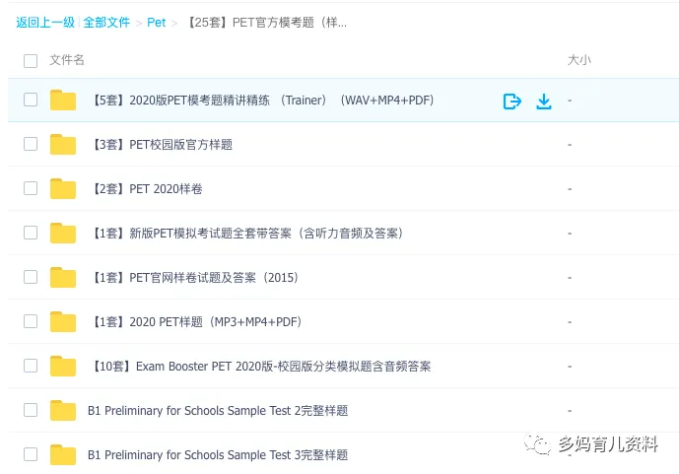Click the share icon on 【5套】2020版PET row

511,102
